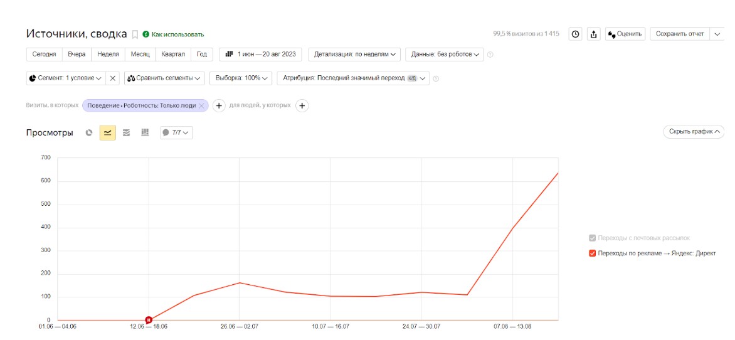
Task: Select the line chart view icon
Action: 107,133
